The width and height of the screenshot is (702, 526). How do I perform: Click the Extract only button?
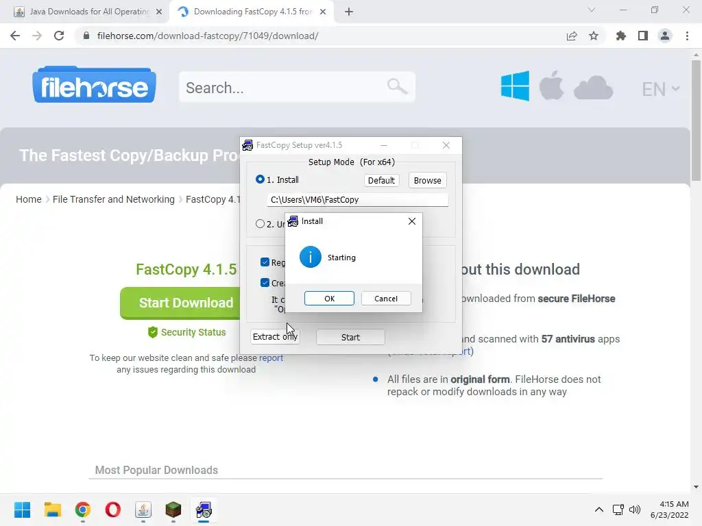click(x=275, y=336)
